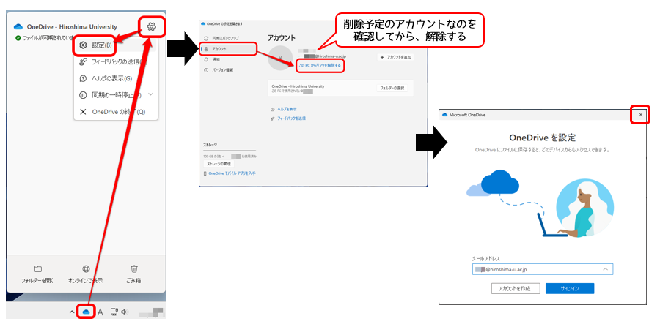The height and width of the screenshot is (335, 660).
Task: Click the OneDrive cloud logo in flyout header
Action: 18,26
